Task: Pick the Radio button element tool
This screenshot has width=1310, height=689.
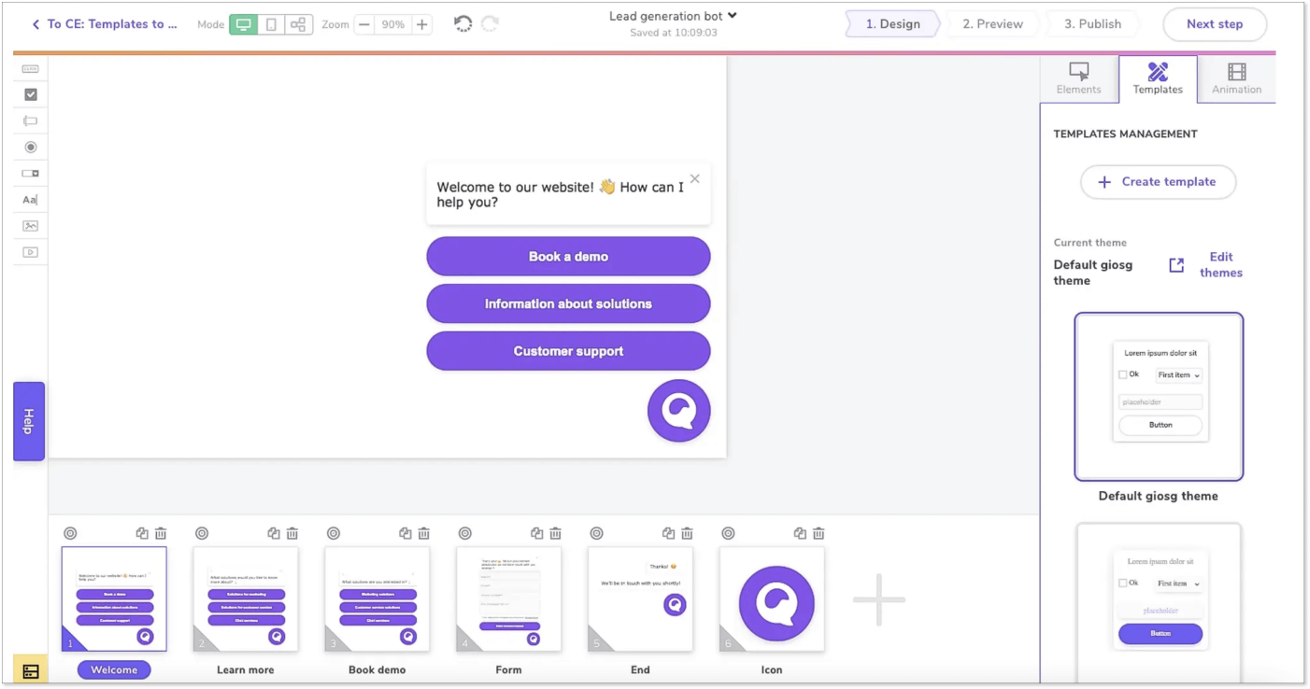Action: point(31,147)
